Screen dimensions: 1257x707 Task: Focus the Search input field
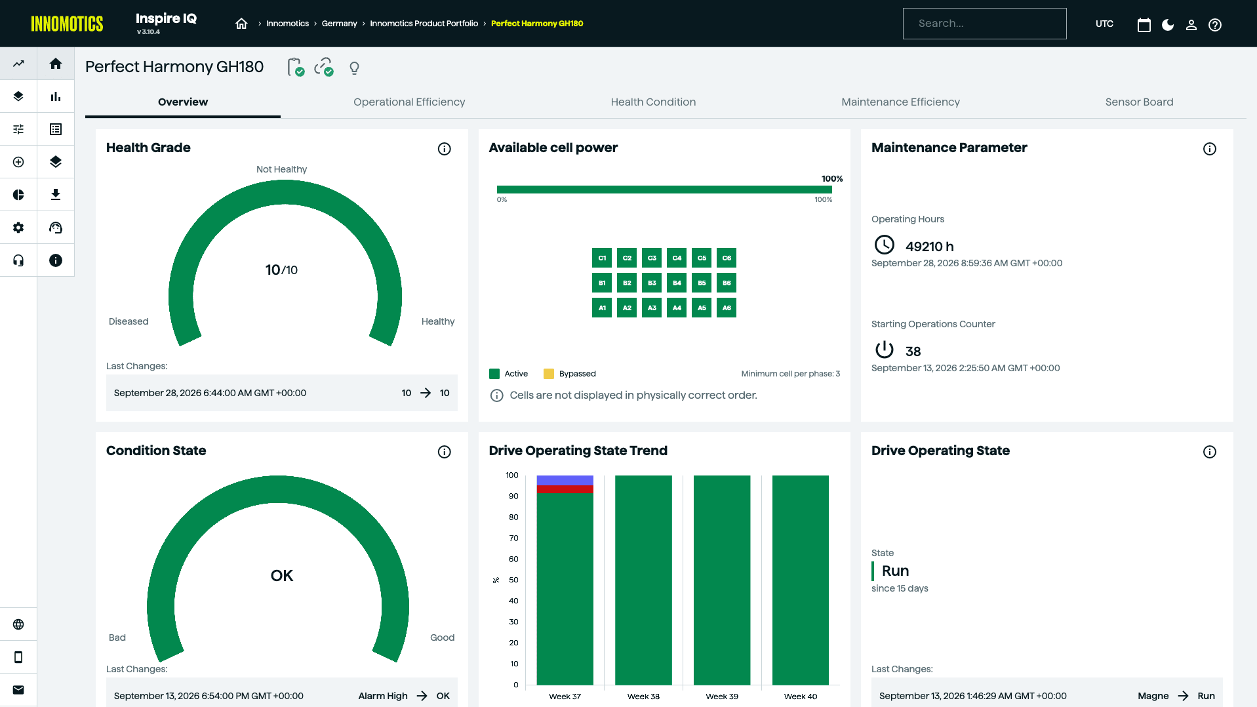pos(984,24)
